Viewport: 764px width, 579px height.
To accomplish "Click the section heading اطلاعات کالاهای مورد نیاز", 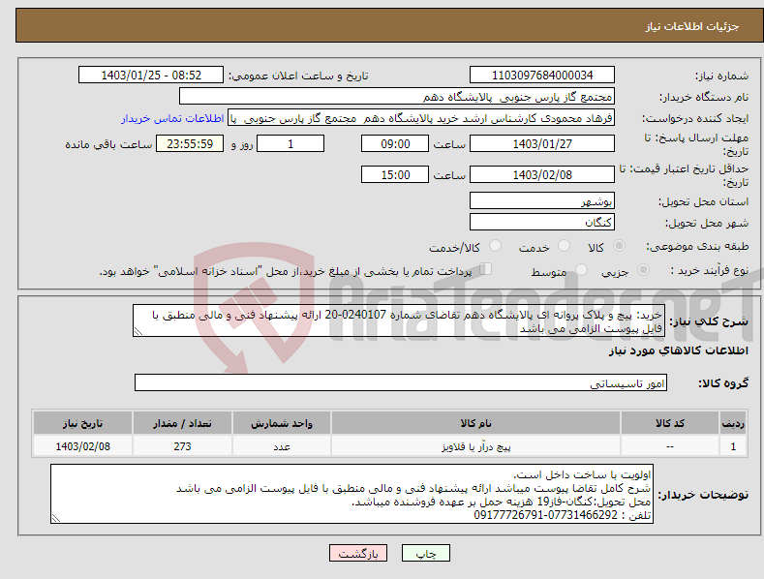I will tap(678, 350).
